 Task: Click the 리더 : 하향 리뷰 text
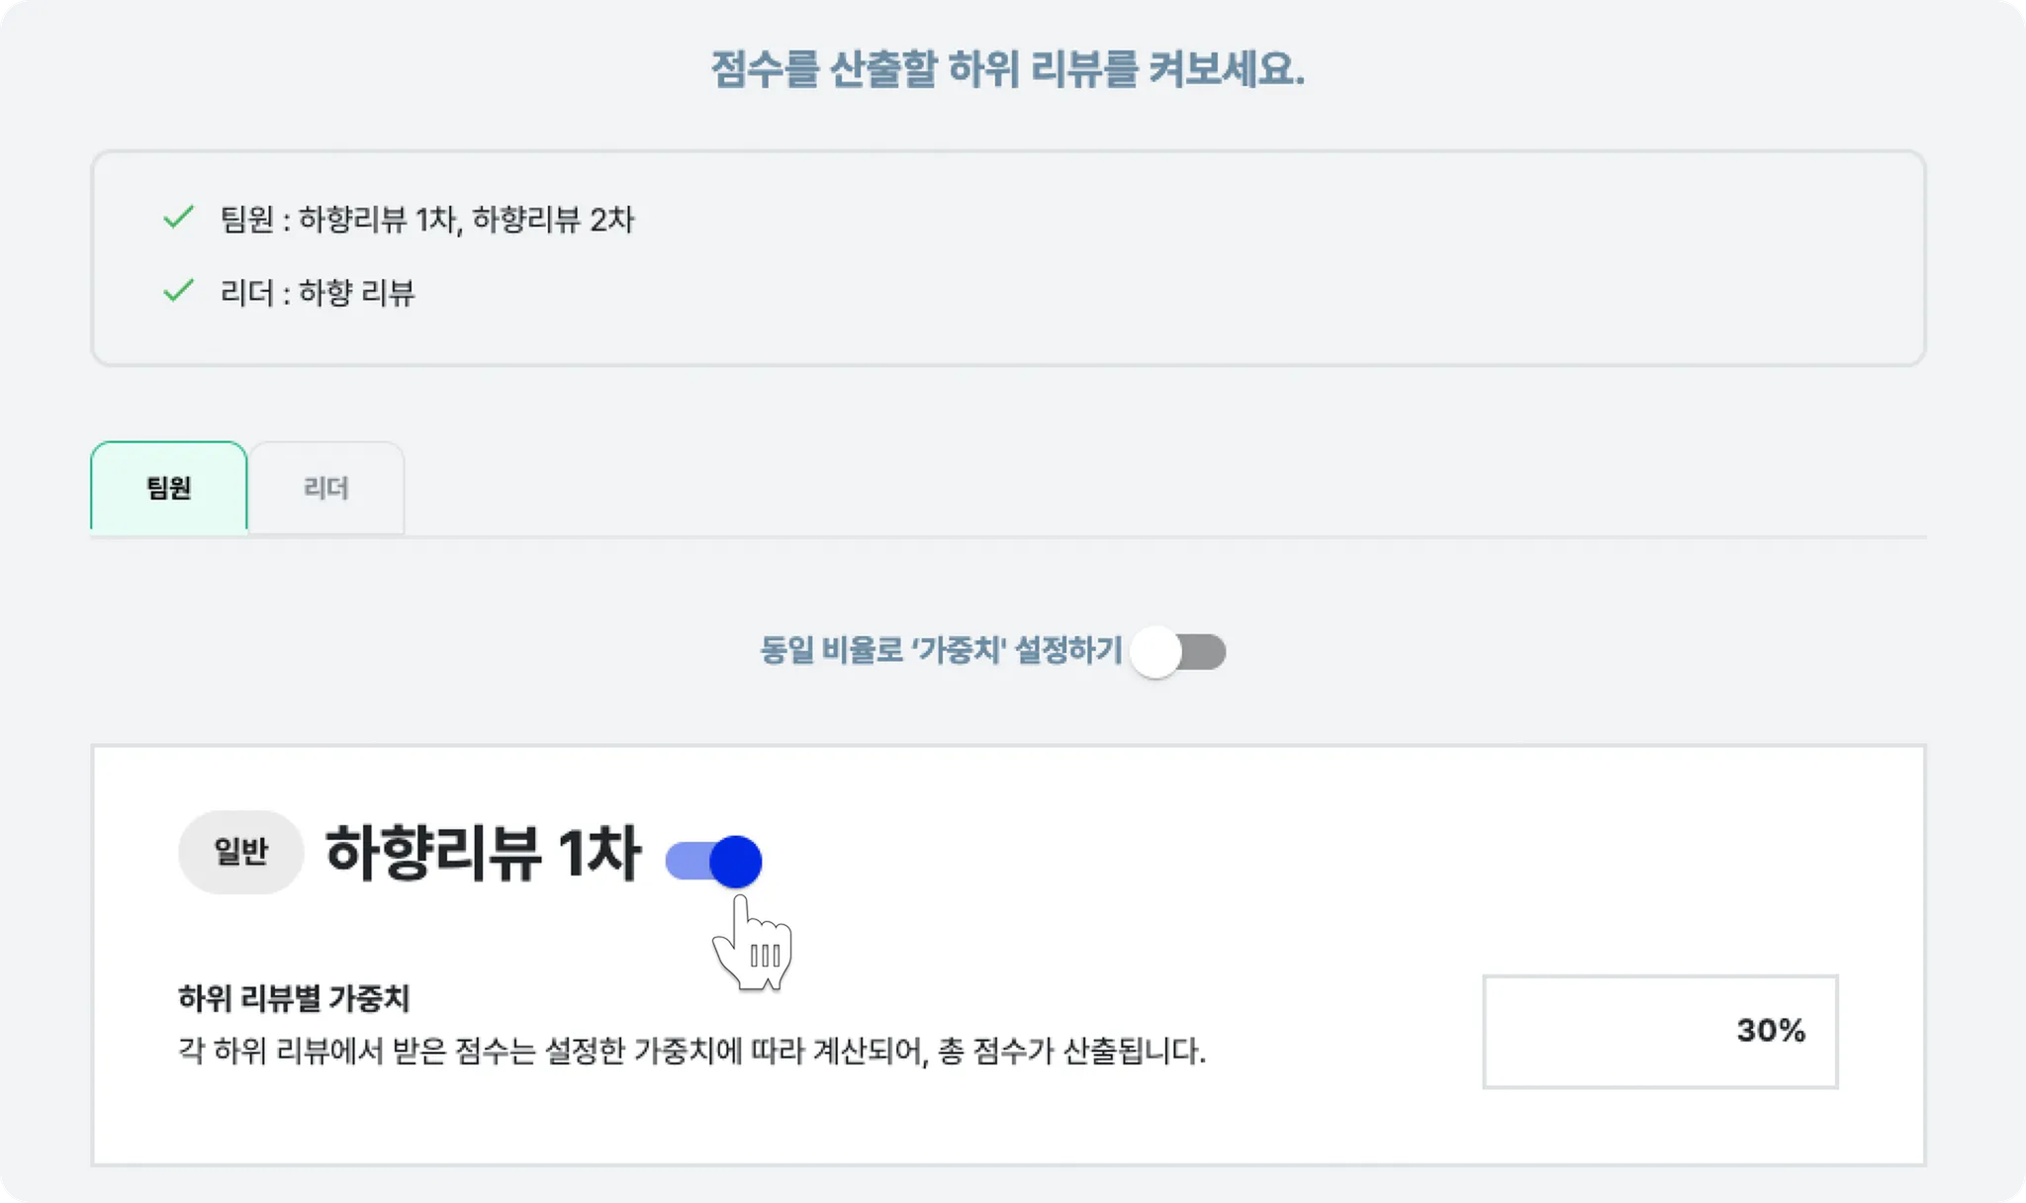(x=318, y=292)
